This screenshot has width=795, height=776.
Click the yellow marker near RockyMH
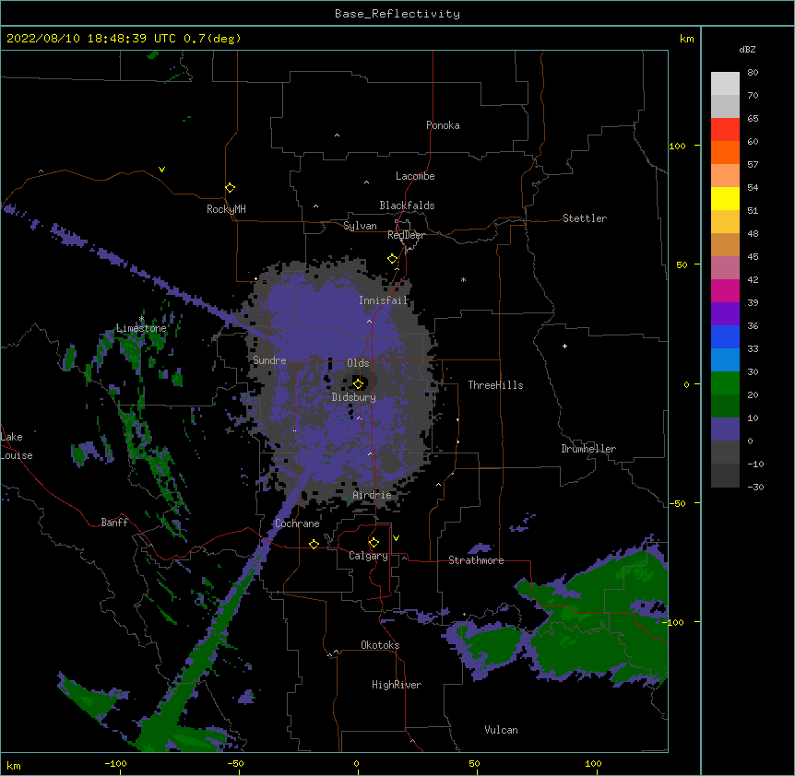231,188
